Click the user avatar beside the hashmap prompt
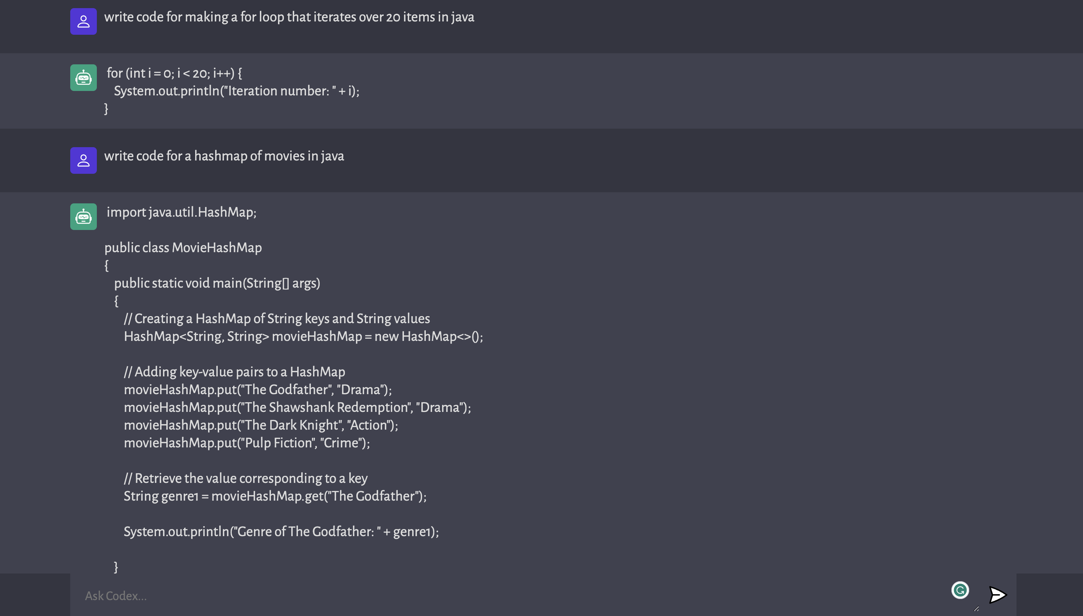This screenshot has height=616, width=1083. coord(83,160)
